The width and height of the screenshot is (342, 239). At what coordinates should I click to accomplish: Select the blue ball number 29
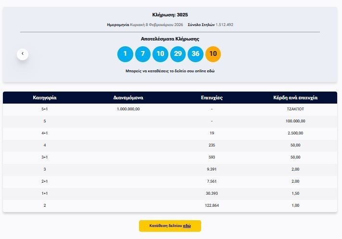pyautogui.click(x=178, y=54)
